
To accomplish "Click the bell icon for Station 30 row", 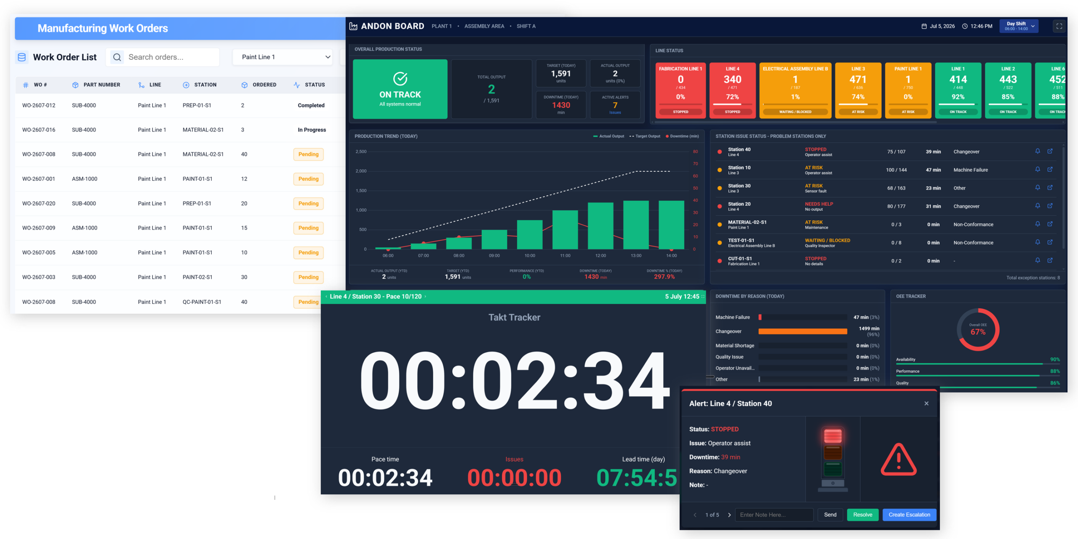I will point(1038,187).
